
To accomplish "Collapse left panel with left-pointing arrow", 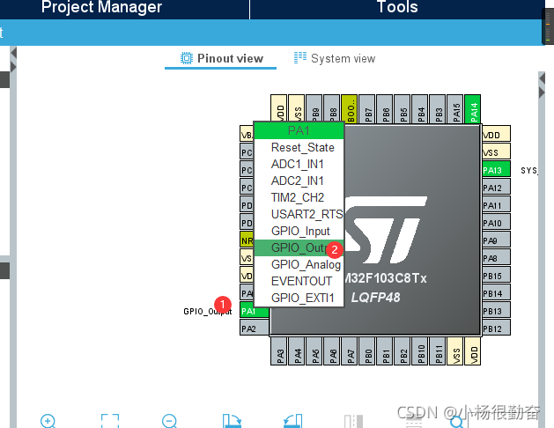I will 13,53.
